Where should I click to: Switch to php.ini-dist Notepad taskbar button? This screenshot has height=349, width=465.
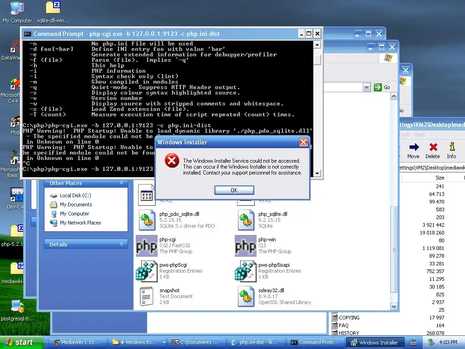tap(256, 343)
